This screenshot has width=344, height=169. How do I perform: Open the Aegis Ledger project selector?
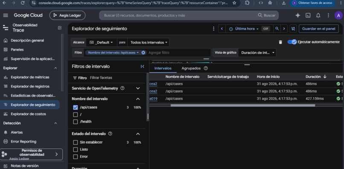coord(67,15)
